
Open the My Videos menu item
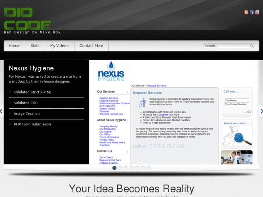tap(59, 46)
